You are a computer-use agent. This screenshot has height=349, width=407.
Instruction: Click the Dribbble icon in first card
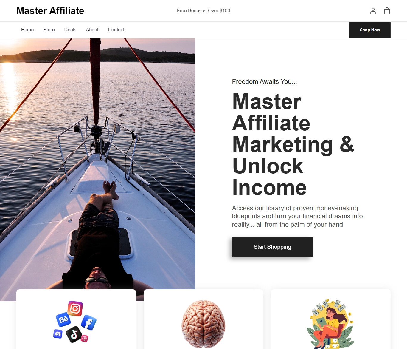[x=85, y=338]
